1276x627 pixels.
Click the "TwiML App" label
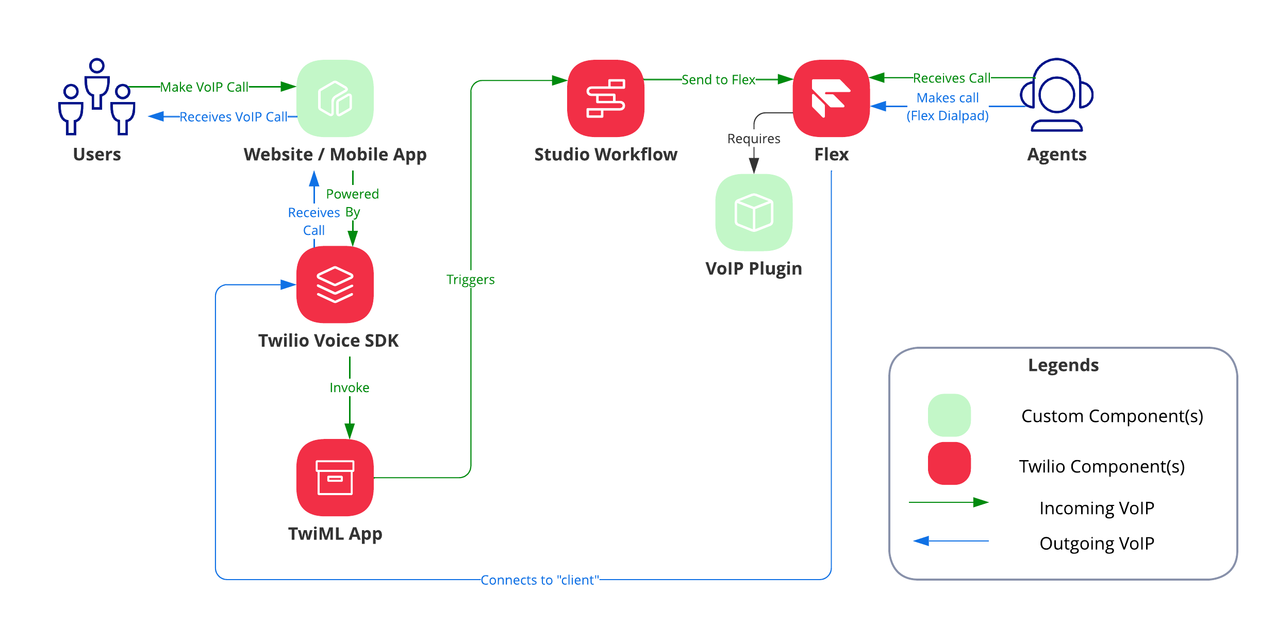(335, 534)
